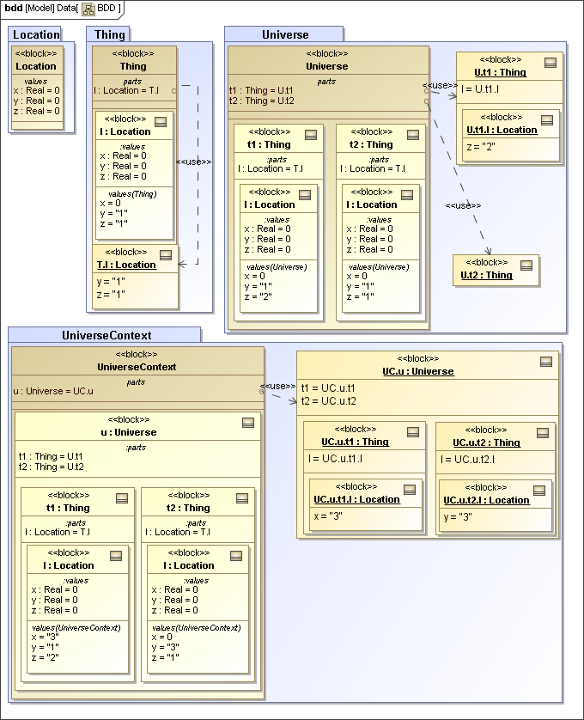The width and height of the screenshot is (584, 720).
Task: Select 'z : Real = 0' in Location block
Action: (x=37, y=111)
